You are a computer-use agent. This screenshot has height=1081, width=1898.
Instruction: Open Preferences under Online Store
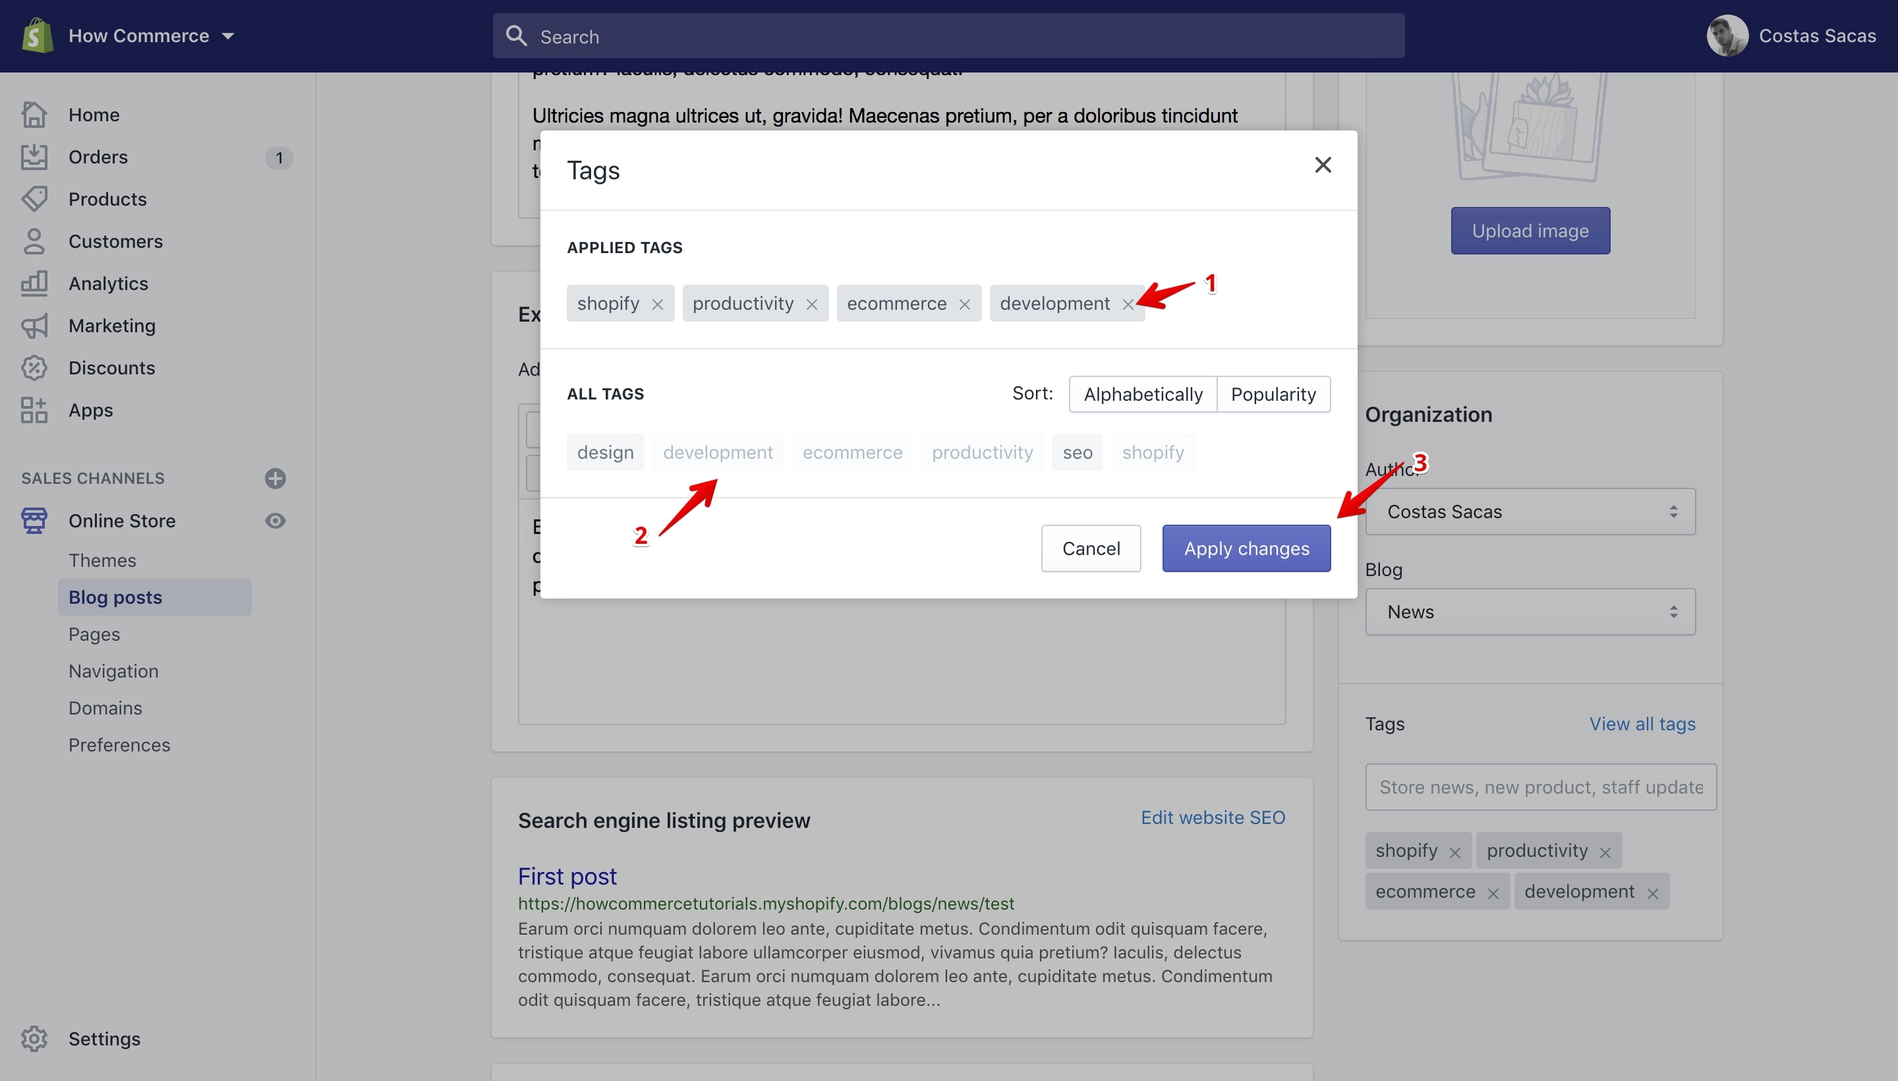119,745
